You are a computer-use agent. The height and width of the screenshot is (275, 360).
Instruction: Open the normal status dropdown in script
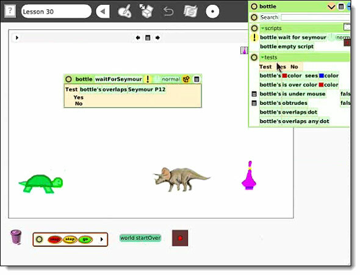(x=171, y=79)
